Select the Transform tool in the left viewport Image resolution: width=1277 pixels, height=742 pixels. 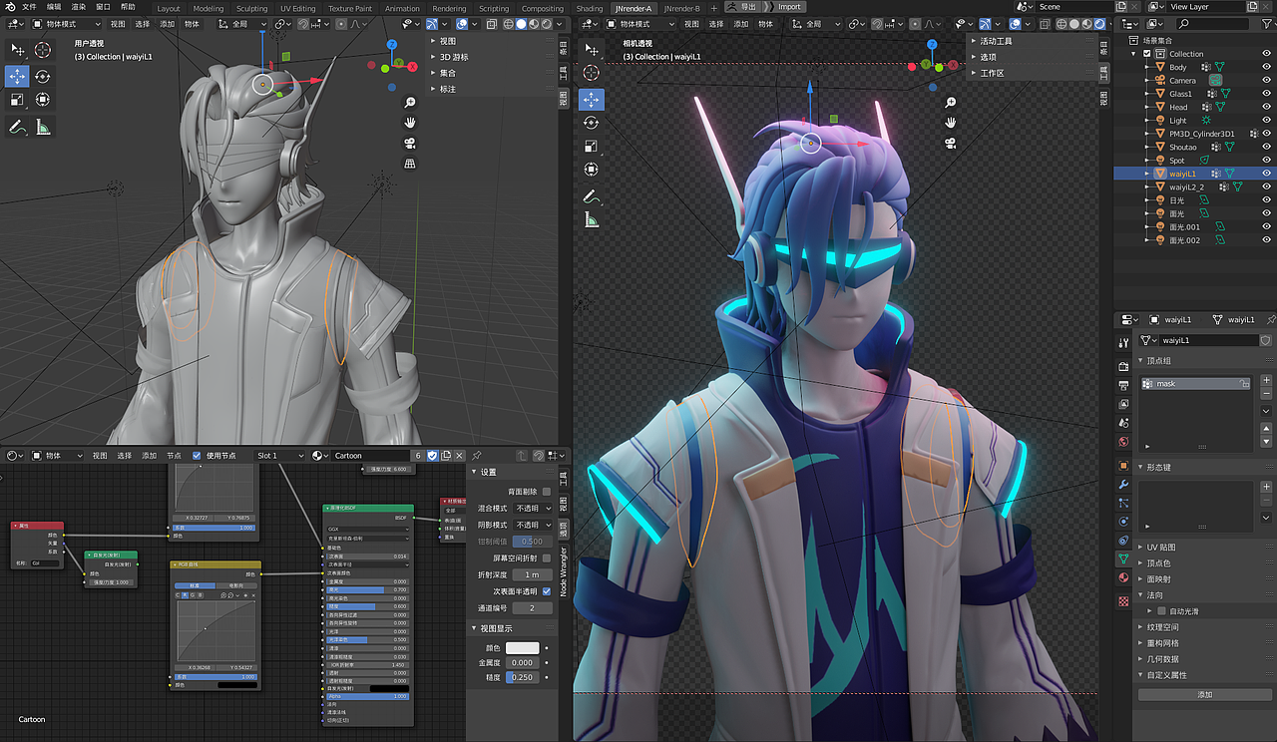43,100
